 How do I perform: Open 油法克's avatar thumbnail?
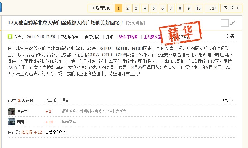(x=12, y=111)
